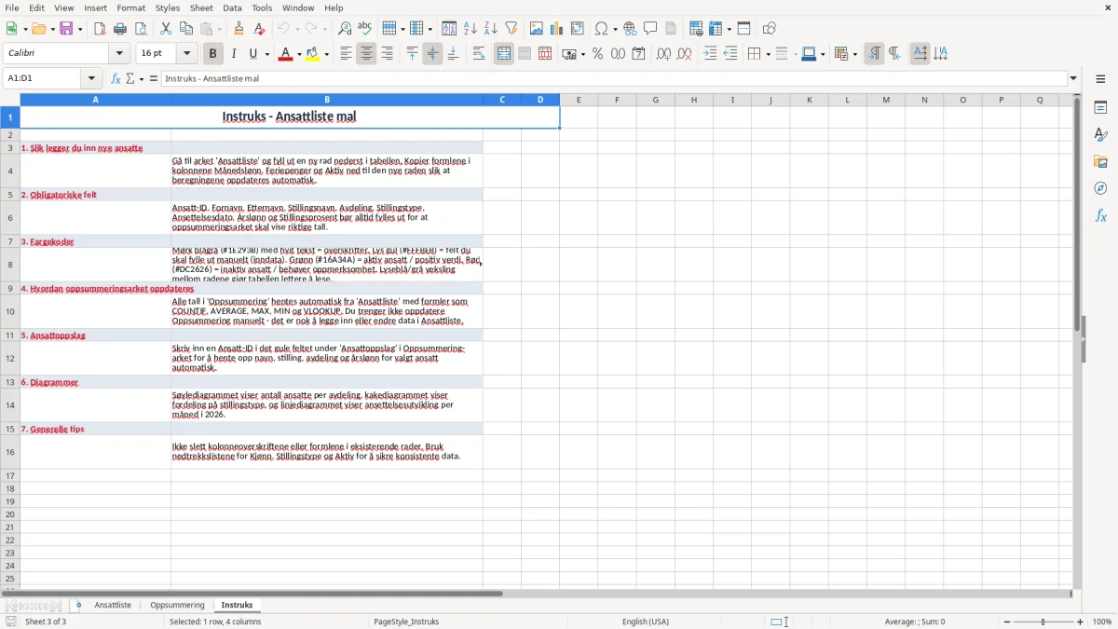Click the zoom slider handle in status bar

(1043, 622)
